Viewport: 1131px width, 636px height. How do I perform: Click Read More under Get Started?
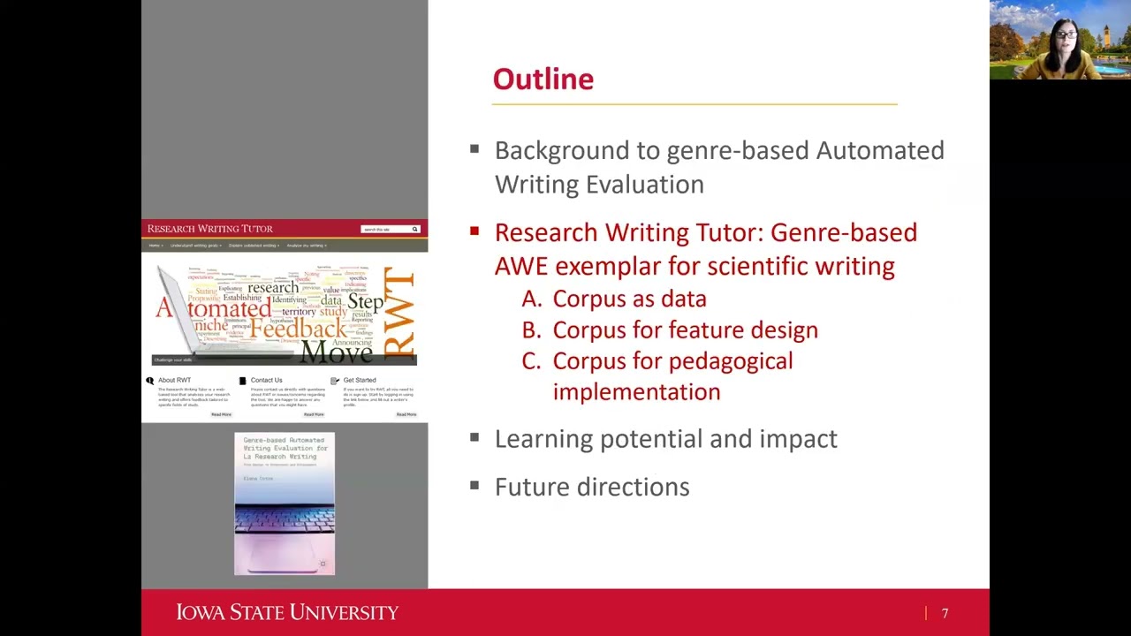click(406, 414)
